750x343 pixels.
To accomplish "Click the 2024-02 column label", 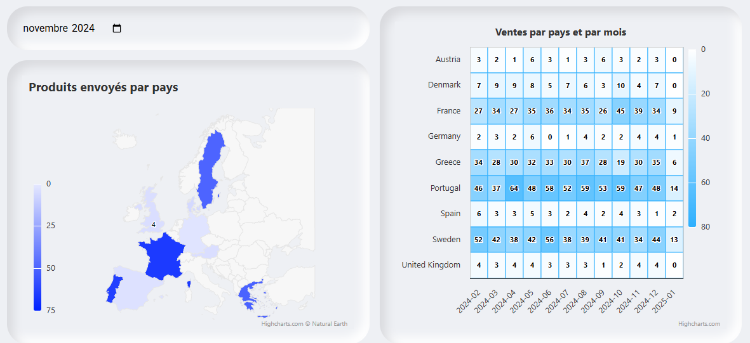I will (469, 301).
